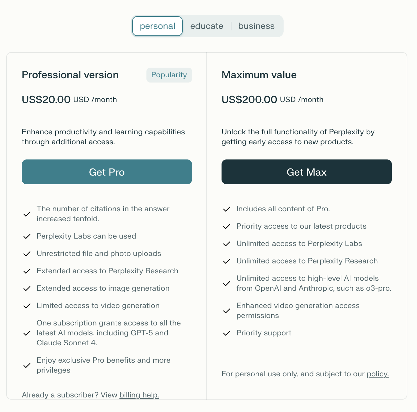This screenshot has width=417, height=412.
Task: Click the checkmark beside Unlimited access to Perplexity Labs
Action: click(227, 244)
